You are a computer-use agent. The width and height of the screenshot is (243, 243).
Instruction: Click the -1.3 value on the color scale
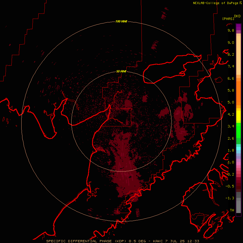tap(230, 198)
